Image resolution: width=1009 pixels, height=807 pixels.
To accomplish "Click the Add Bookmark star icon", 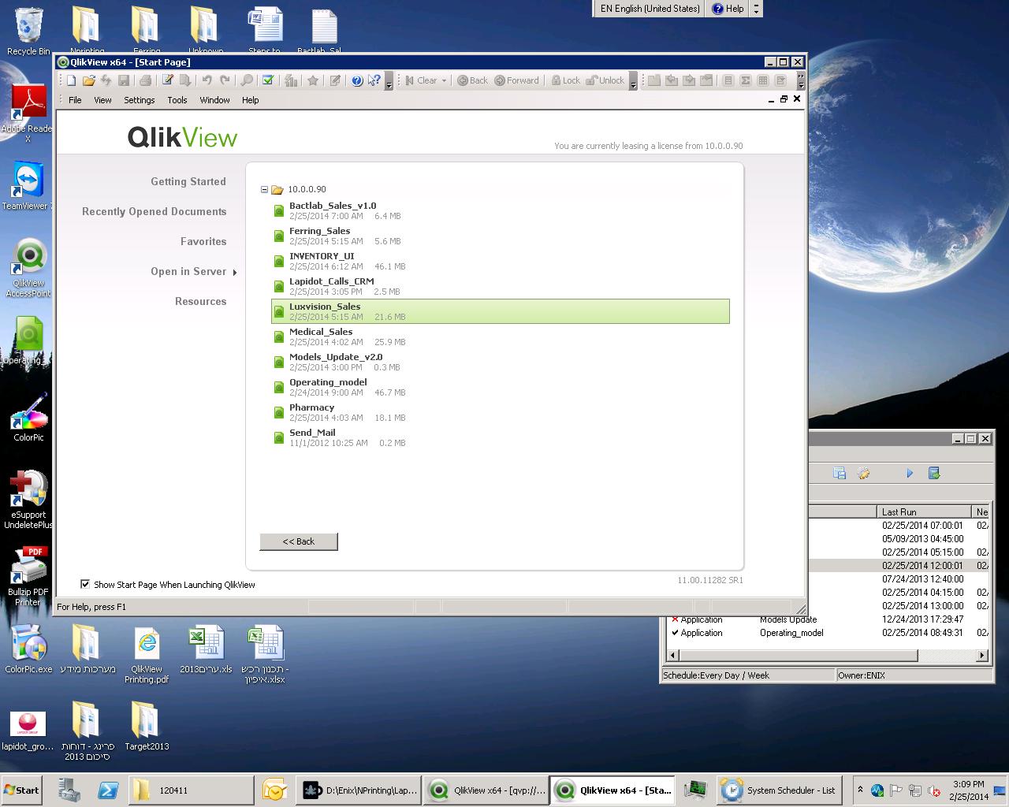I will tap(313, 80).
